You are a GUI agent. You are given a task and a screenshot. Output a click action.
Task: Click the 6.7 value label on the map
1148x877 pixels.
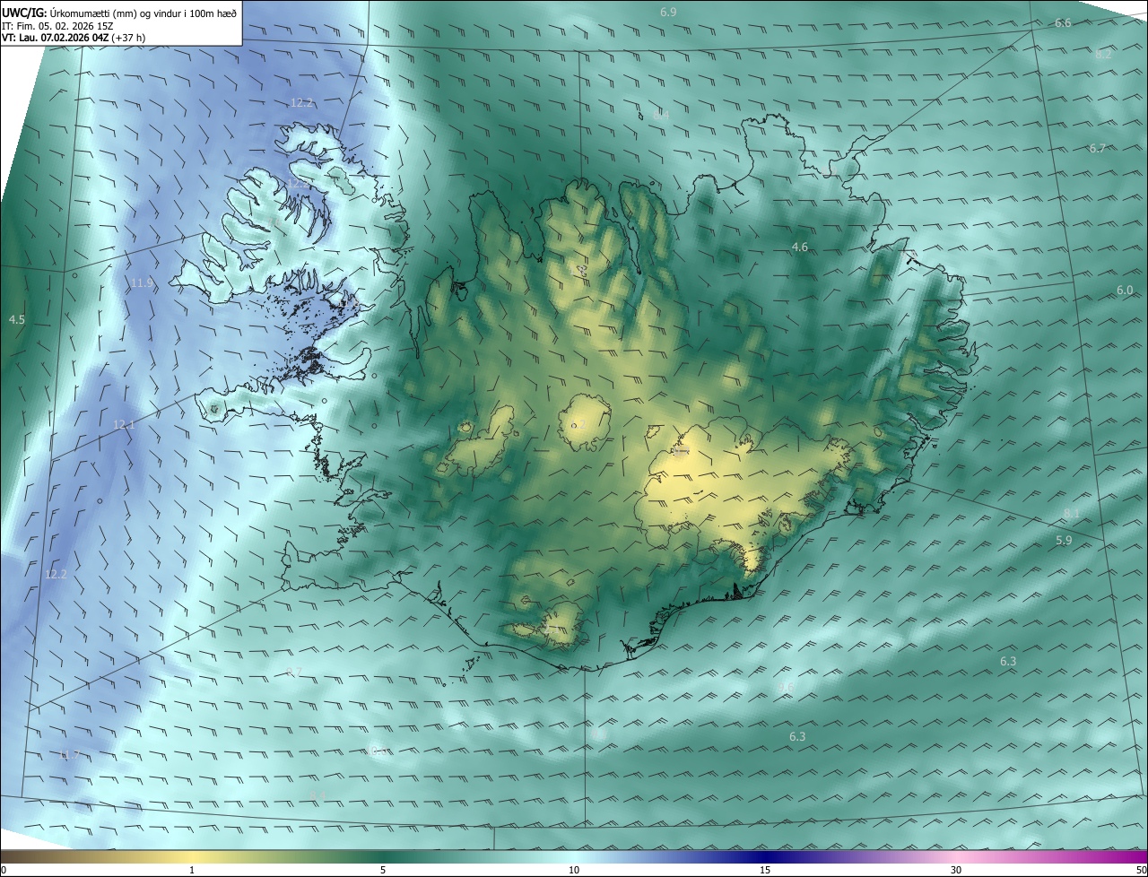[1098, 148]
